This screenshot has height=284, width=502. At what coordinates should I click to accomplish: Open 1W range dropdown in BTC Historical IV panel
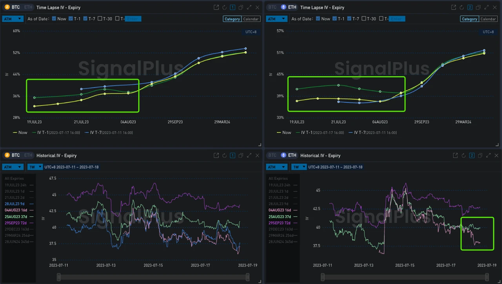35,167
